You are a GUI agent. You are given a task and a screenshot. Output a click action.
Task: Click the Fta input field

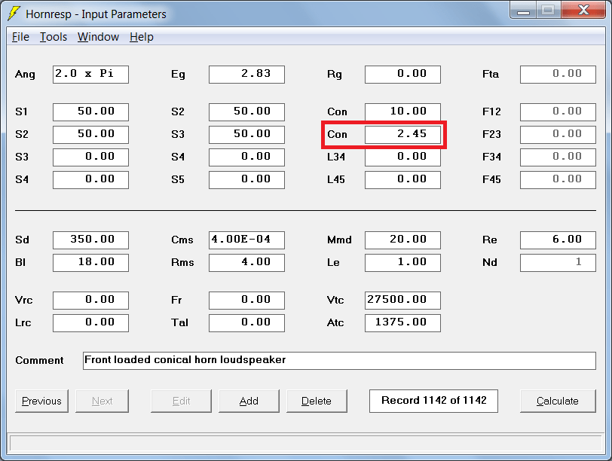[558, 74]
